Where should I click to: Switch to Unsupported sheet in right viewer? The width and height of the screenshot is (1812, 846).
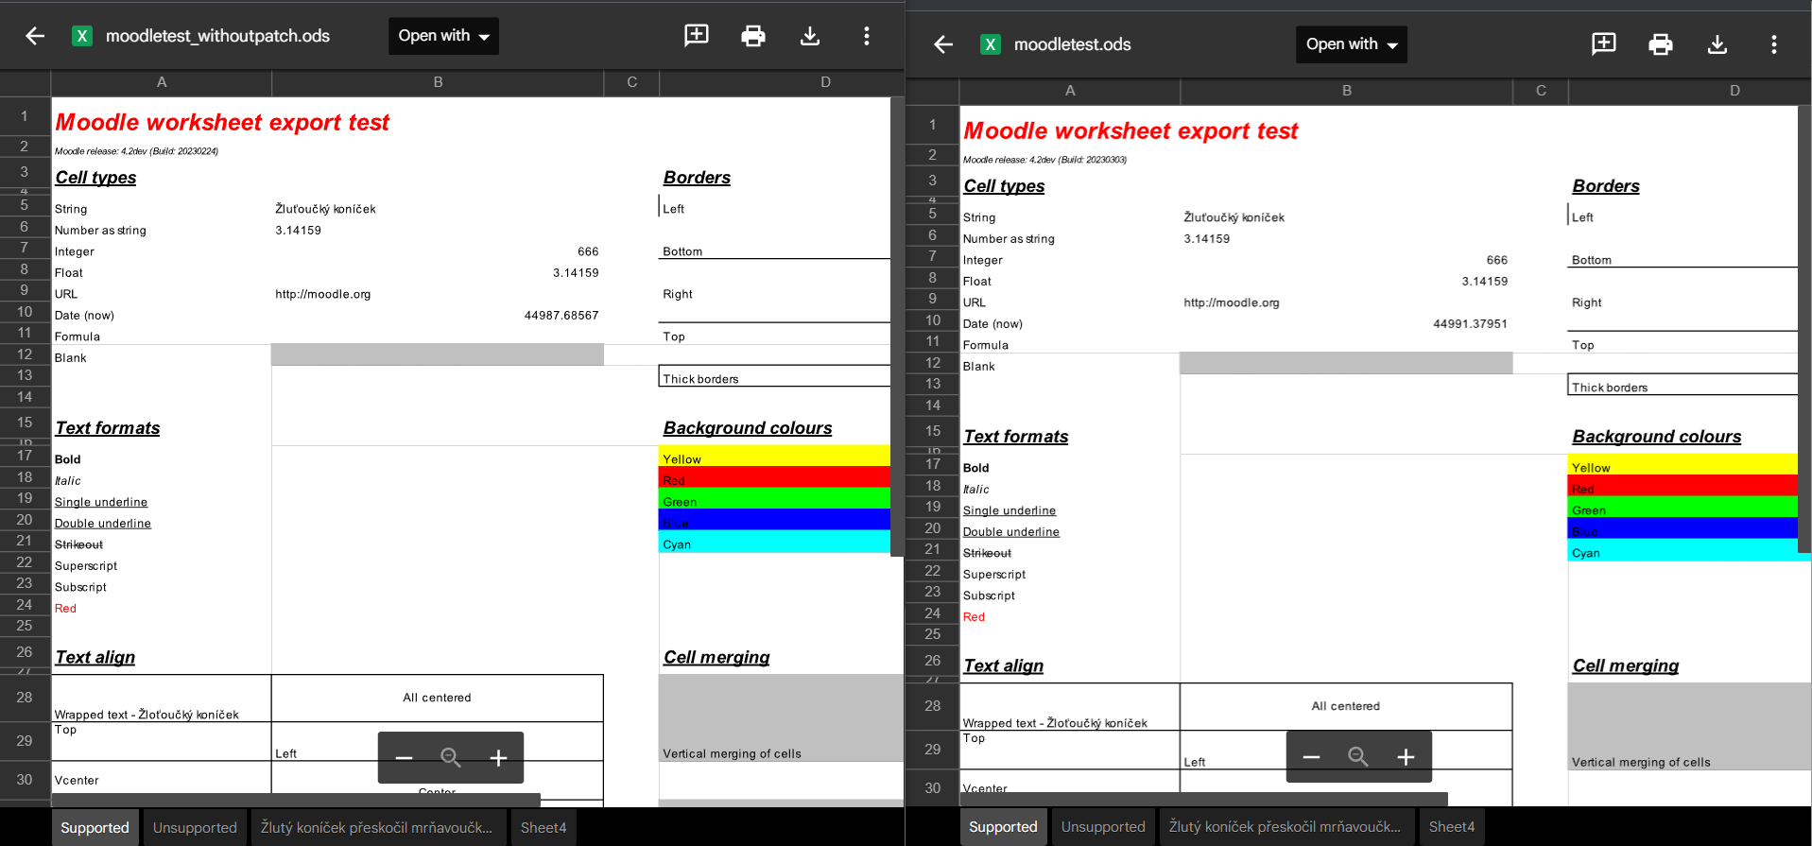(x=1103, y=826)
